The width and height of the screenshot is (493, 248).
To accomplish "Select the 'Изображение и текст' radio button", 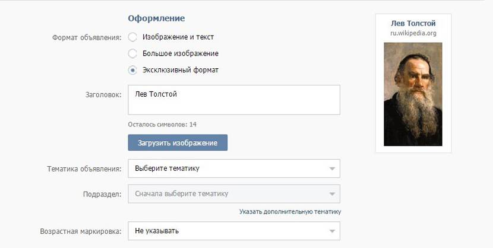I will pyautogui.click(x=132, y=37).
